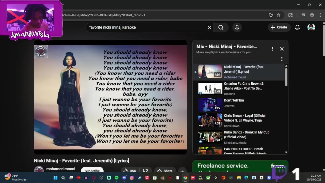325x183 pixels.
Task: Click the YouTube search magnifier button
Action: [x=221, y=27]
